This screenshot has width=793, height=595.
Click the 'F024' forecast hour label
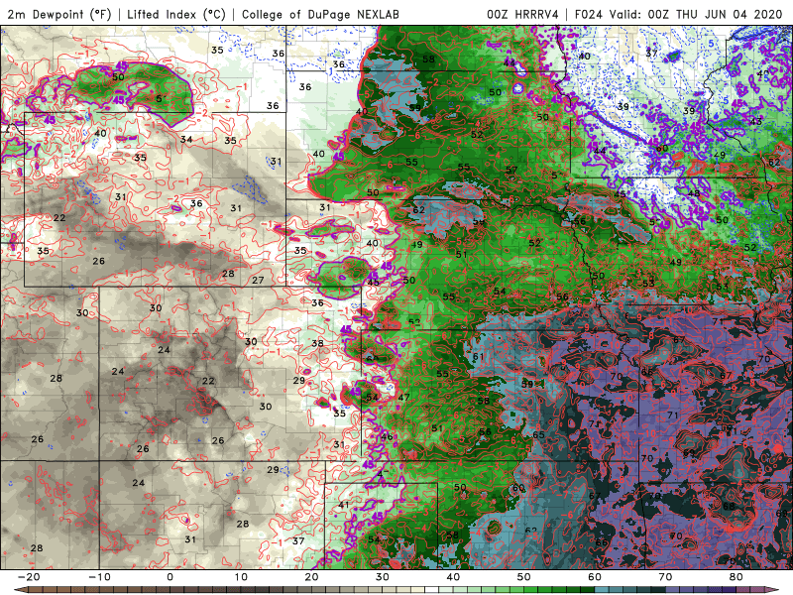[589, 14]
